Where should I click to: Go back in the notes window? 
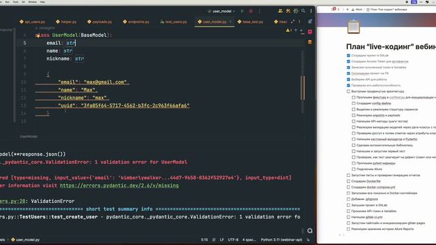pyautogui.click(x=339, y=10)
